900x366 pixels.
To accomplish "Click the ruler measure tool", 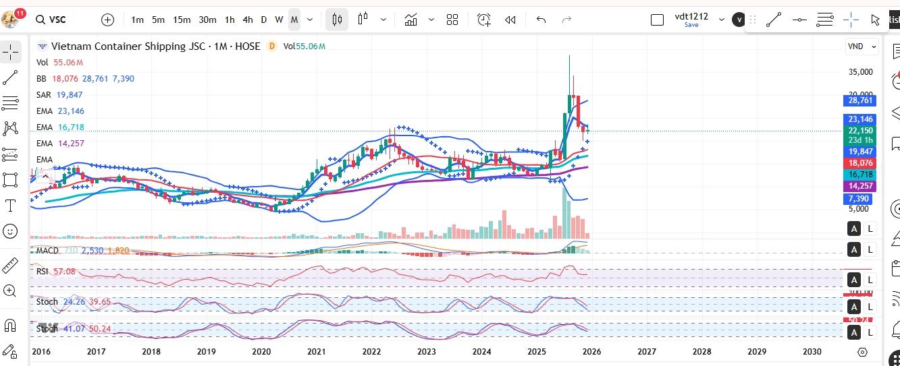I will tap(10, 265).
